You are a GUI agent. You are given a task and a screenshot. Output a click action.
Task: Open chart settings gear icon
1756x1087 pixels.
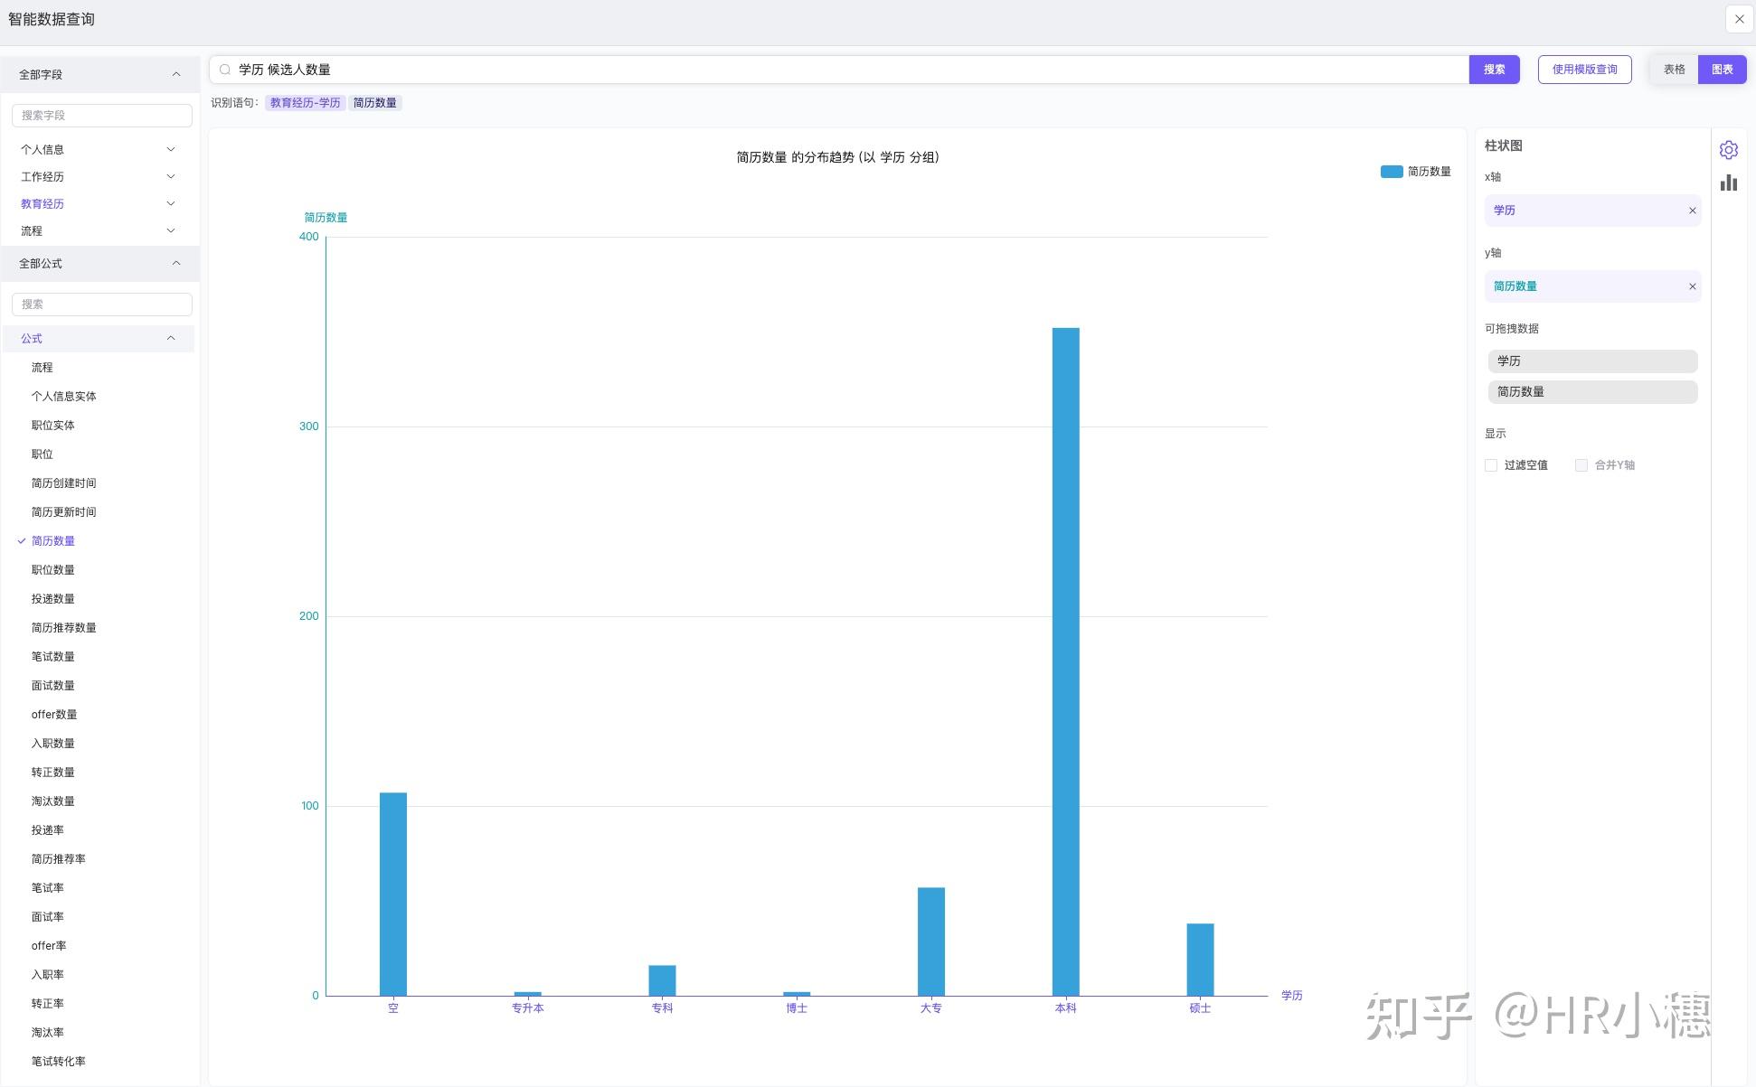point(1728,150)
